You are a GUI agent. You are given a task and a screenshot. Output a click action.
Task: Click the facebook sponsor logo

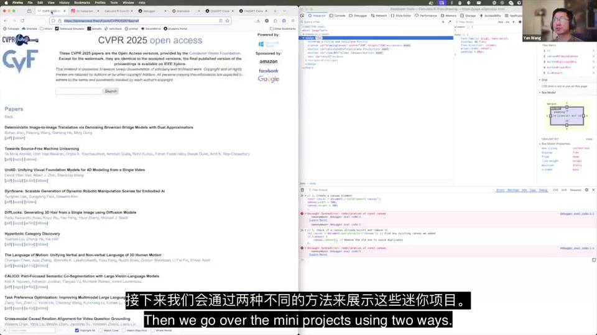[x=269, y=71]
